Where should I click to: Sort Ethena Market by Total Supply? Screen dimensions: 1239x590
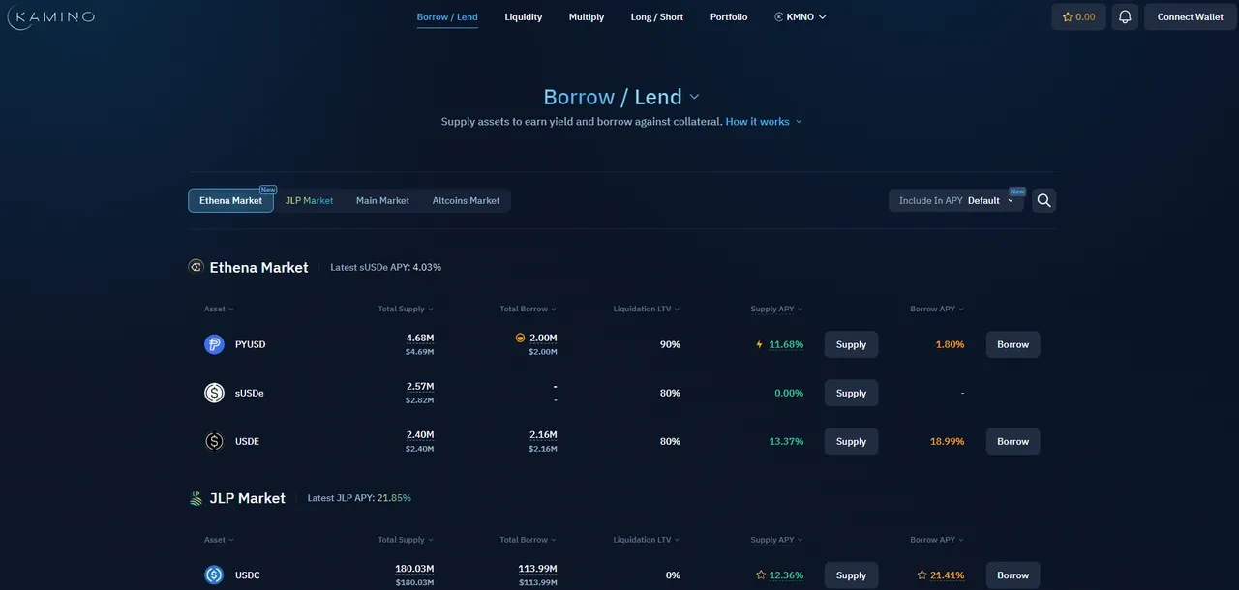pos(406,309)
